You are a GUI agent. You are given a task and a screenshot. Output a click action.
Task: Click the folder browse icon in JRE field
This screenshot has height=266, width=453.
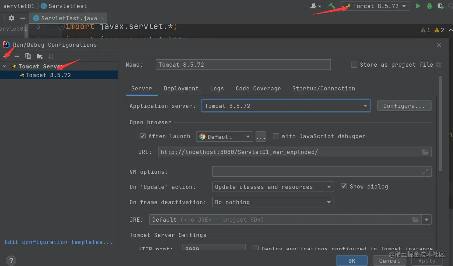416,220
